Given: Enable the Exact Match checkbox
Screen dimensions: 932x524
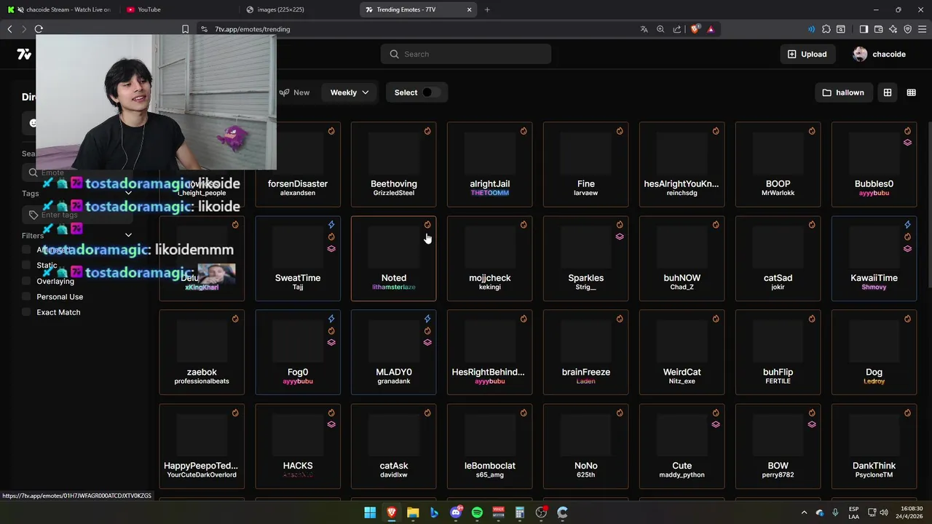Looking at the screenshot, I should click(x=27, y=312).
